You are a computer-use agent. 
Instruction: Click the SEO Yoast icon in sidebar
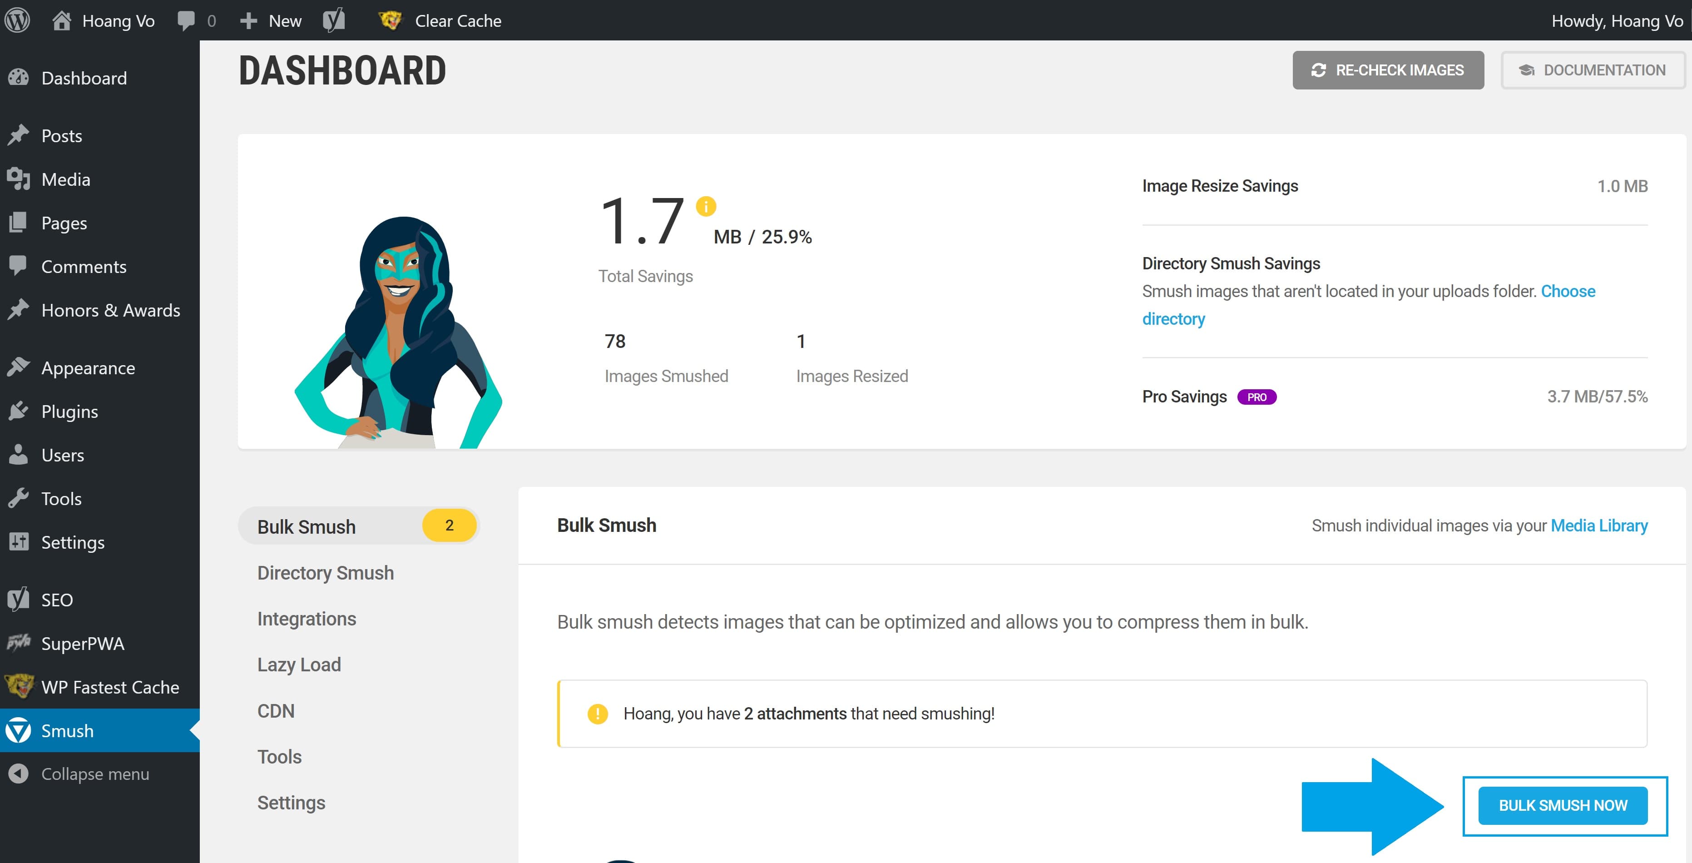[x=18, y=599]
